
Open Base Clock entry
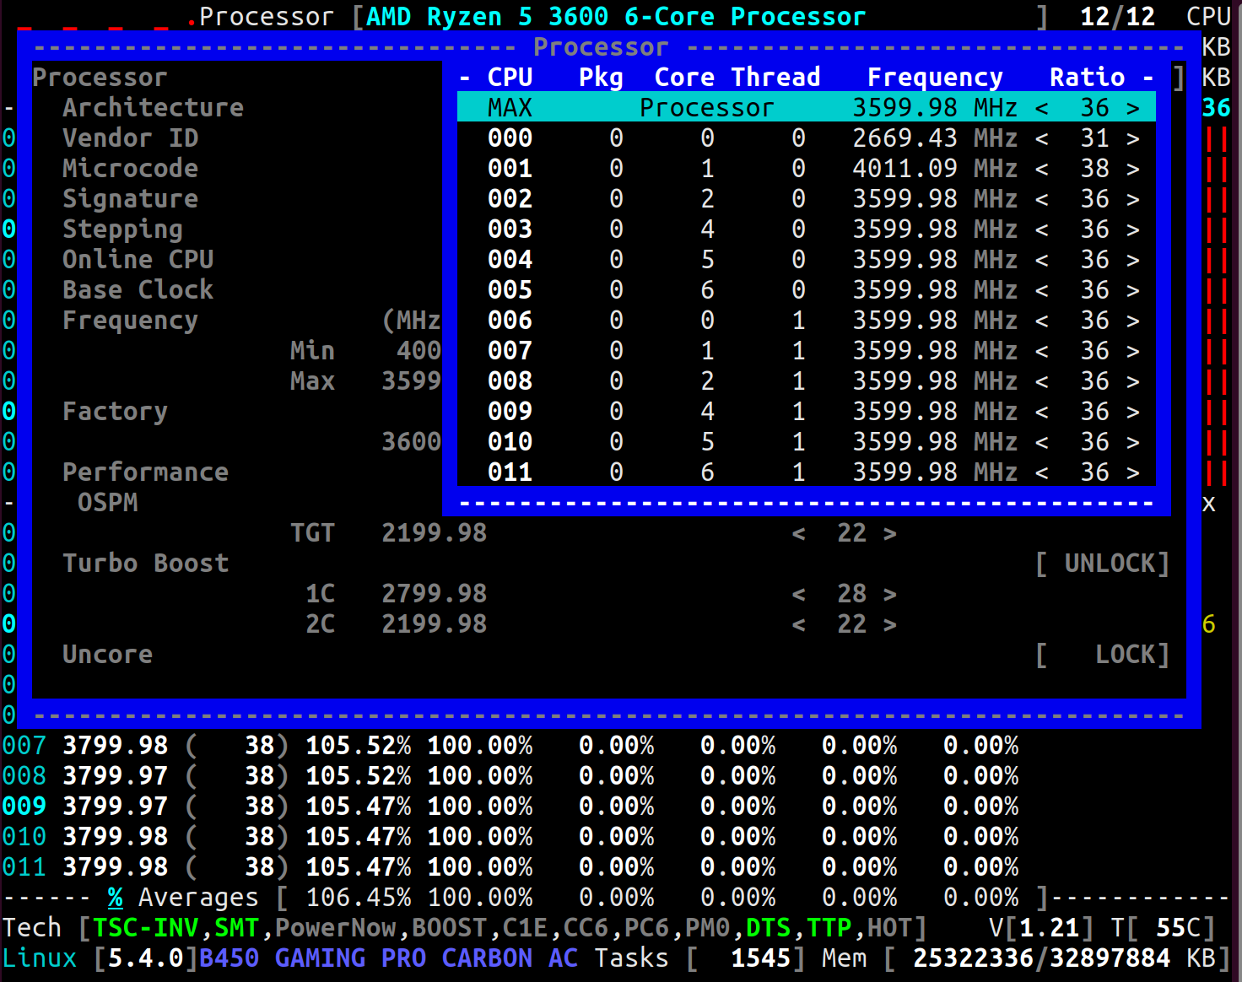click(138, 289)
